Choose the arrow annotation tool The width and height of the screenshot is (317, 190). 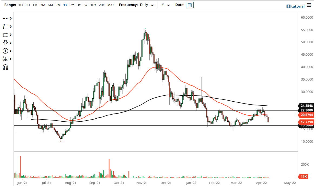5,42
